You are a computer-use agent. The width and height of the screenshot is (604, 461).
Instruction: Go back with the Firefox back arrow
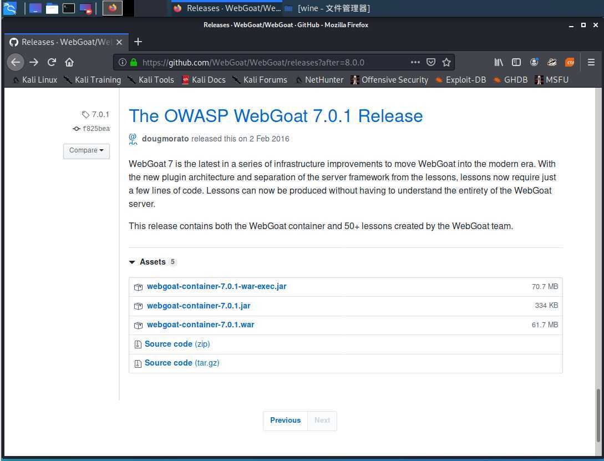16,62
